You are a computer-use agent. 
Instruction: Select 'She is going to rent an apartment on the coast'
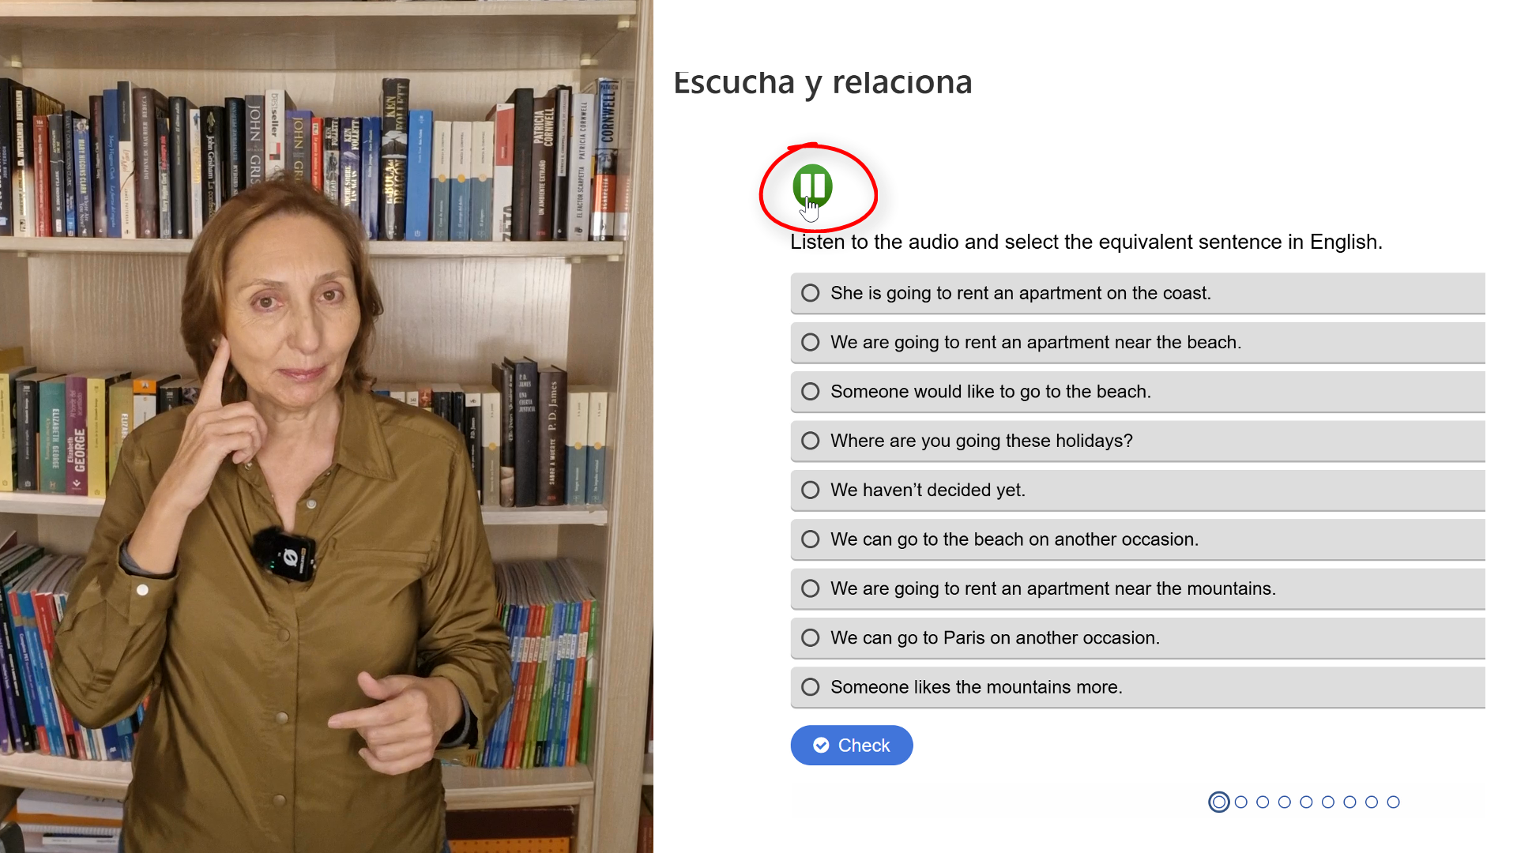coord(1138,293)
